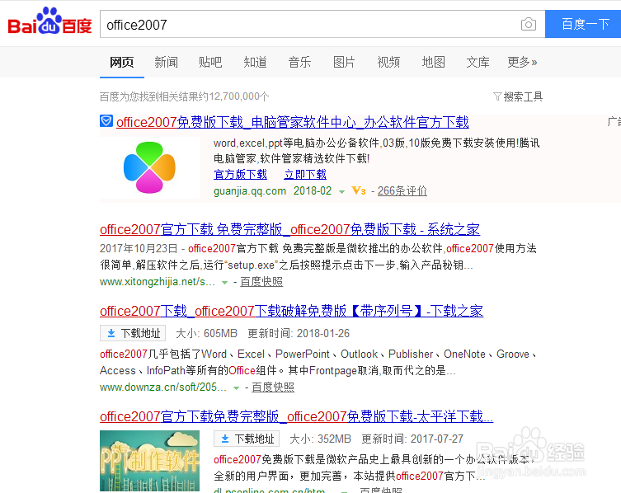Image resolution: width=621 pixels, height=493 pixels.
Task: Click the 2017年10月23日 date text
Action: pos(139,248)
